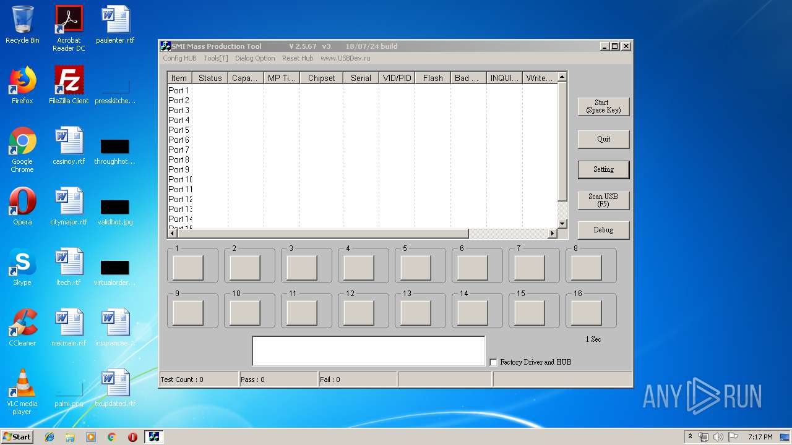Viewport: 792px width, 445px height.
Task: Click the port list scroll down arrow
Action: (562, 224)
